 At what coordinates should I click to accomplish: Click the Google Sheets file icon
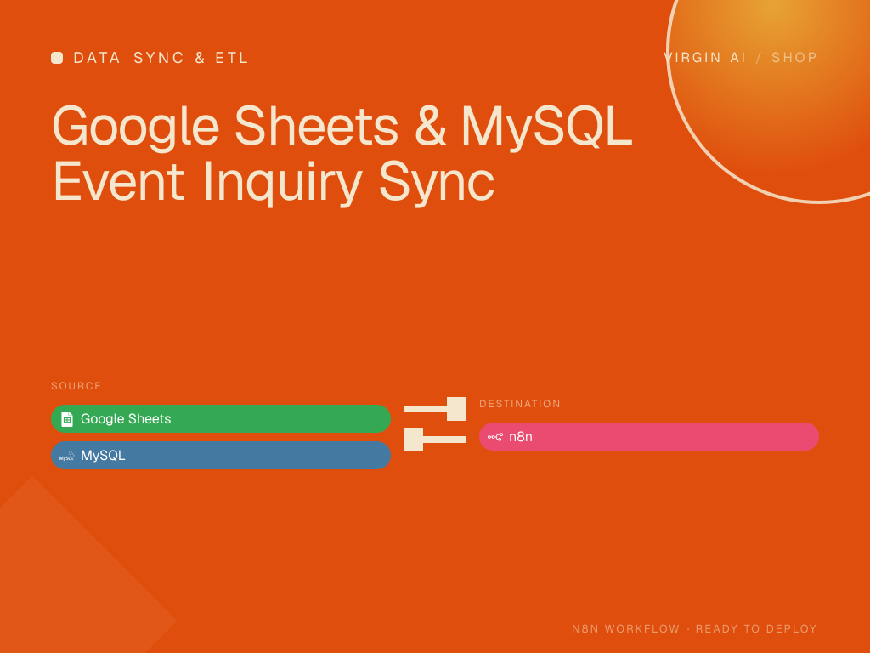[66, 418]
